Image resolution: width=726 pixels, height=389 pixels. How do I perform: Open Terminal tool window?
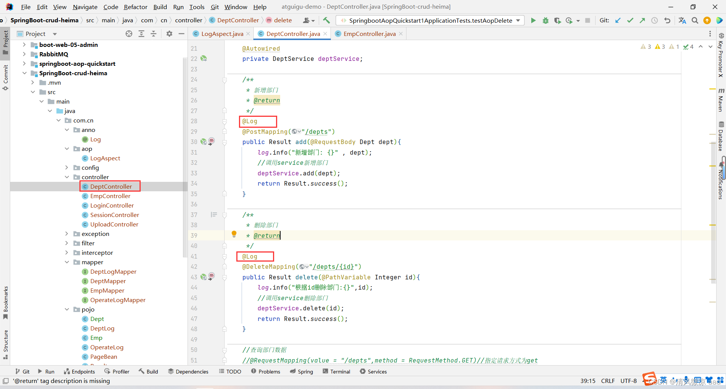336,372
